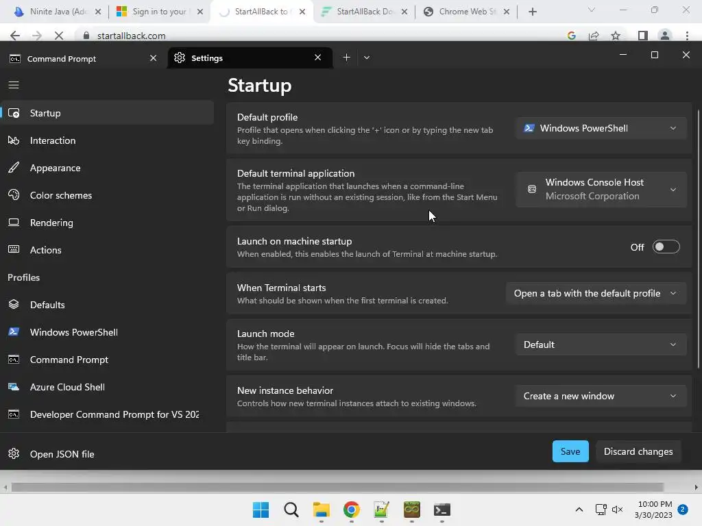This screenshot has height=526, width=702.
Task: Toggle Chrome side panel icon
Action: click(643, 36)
